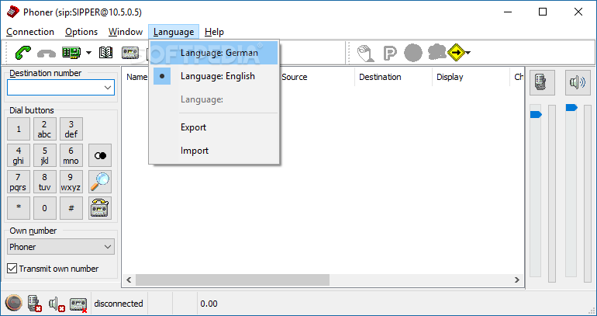Click the horizontal scrollbar left arrow

(129, 280)
